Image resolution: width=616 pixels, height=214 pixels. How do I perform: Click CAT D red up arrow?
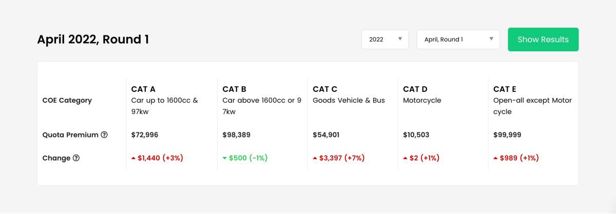click(405, 158)
